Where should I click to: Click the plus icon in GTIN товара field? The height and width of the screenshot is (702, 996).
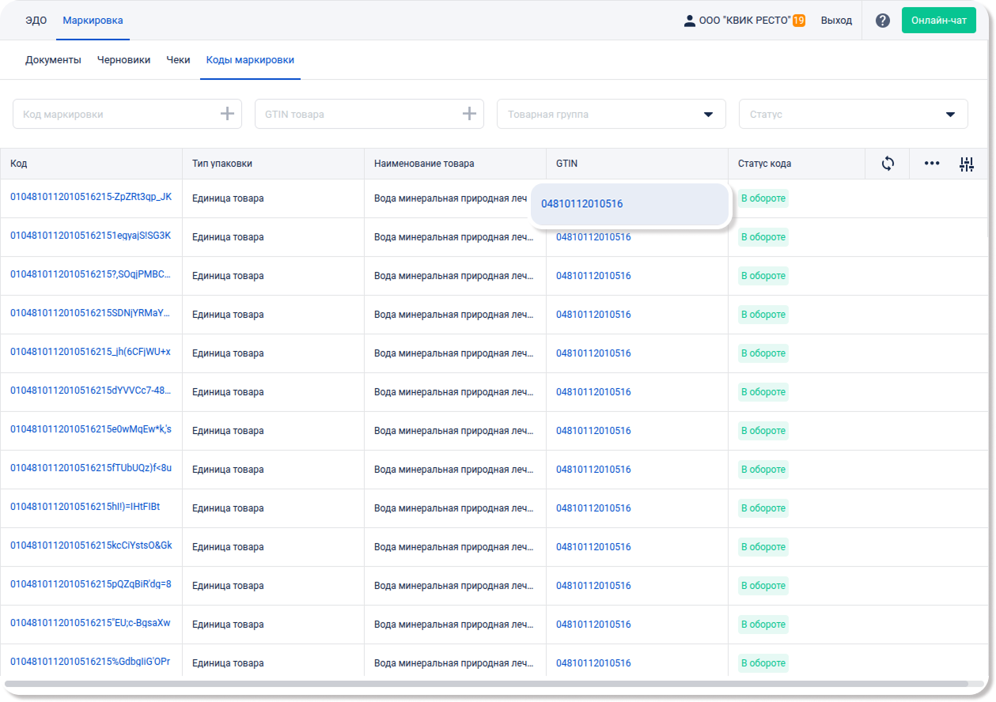[469, 114]
